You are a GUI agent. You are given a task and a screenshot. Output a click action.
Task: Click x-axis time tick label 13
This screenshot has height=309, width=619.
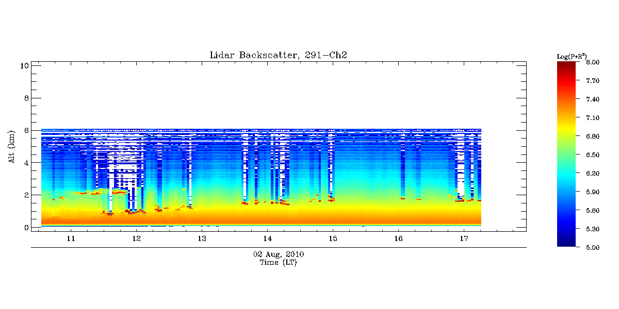(202, 238)
